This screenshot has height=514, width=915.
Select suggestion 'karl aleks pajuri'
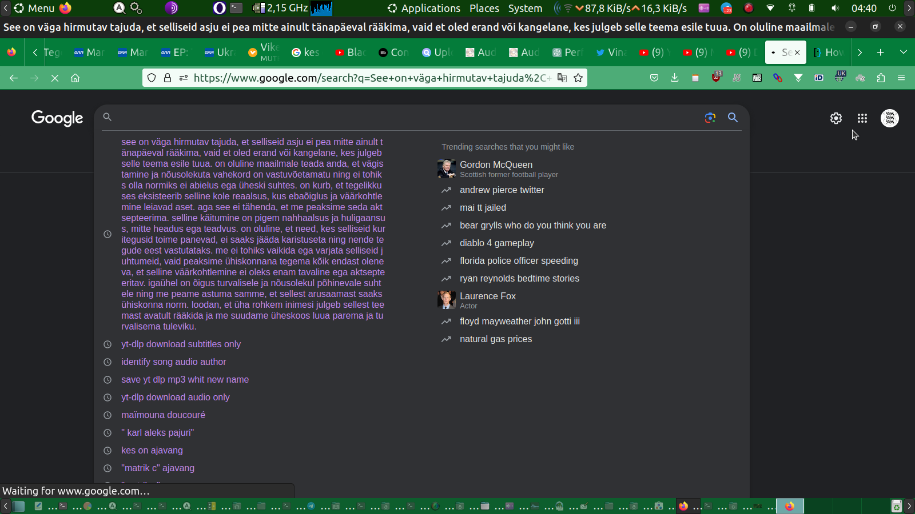click(157, 433)
